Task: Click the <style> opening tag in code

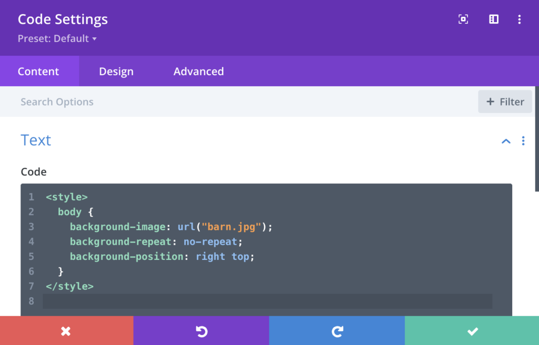Action: coord(67,197)
